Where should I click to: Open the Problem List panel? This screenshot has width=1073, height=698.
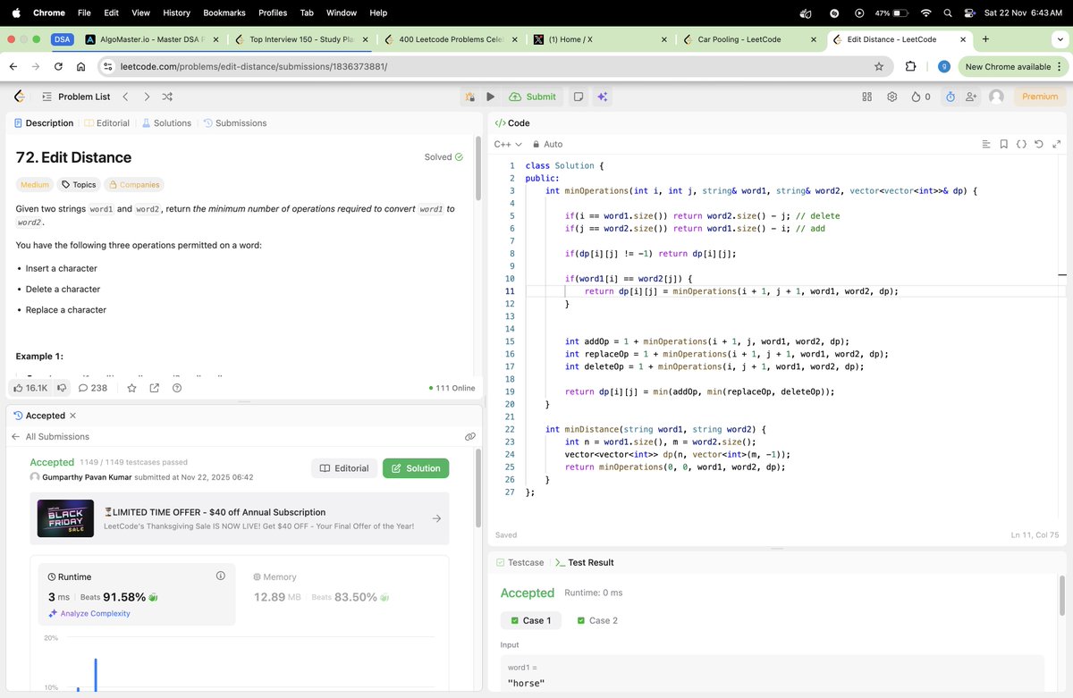pos(76,97)
